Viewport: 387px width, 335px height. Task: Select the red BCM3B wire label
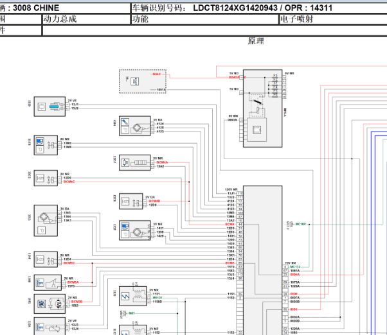pyautogui.click(x=76, y=302)
